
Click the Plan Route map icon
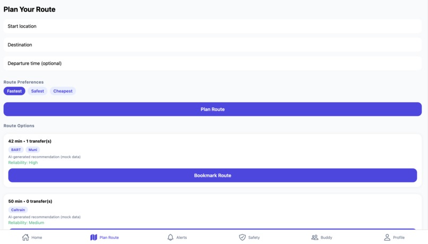coord(93,237)
